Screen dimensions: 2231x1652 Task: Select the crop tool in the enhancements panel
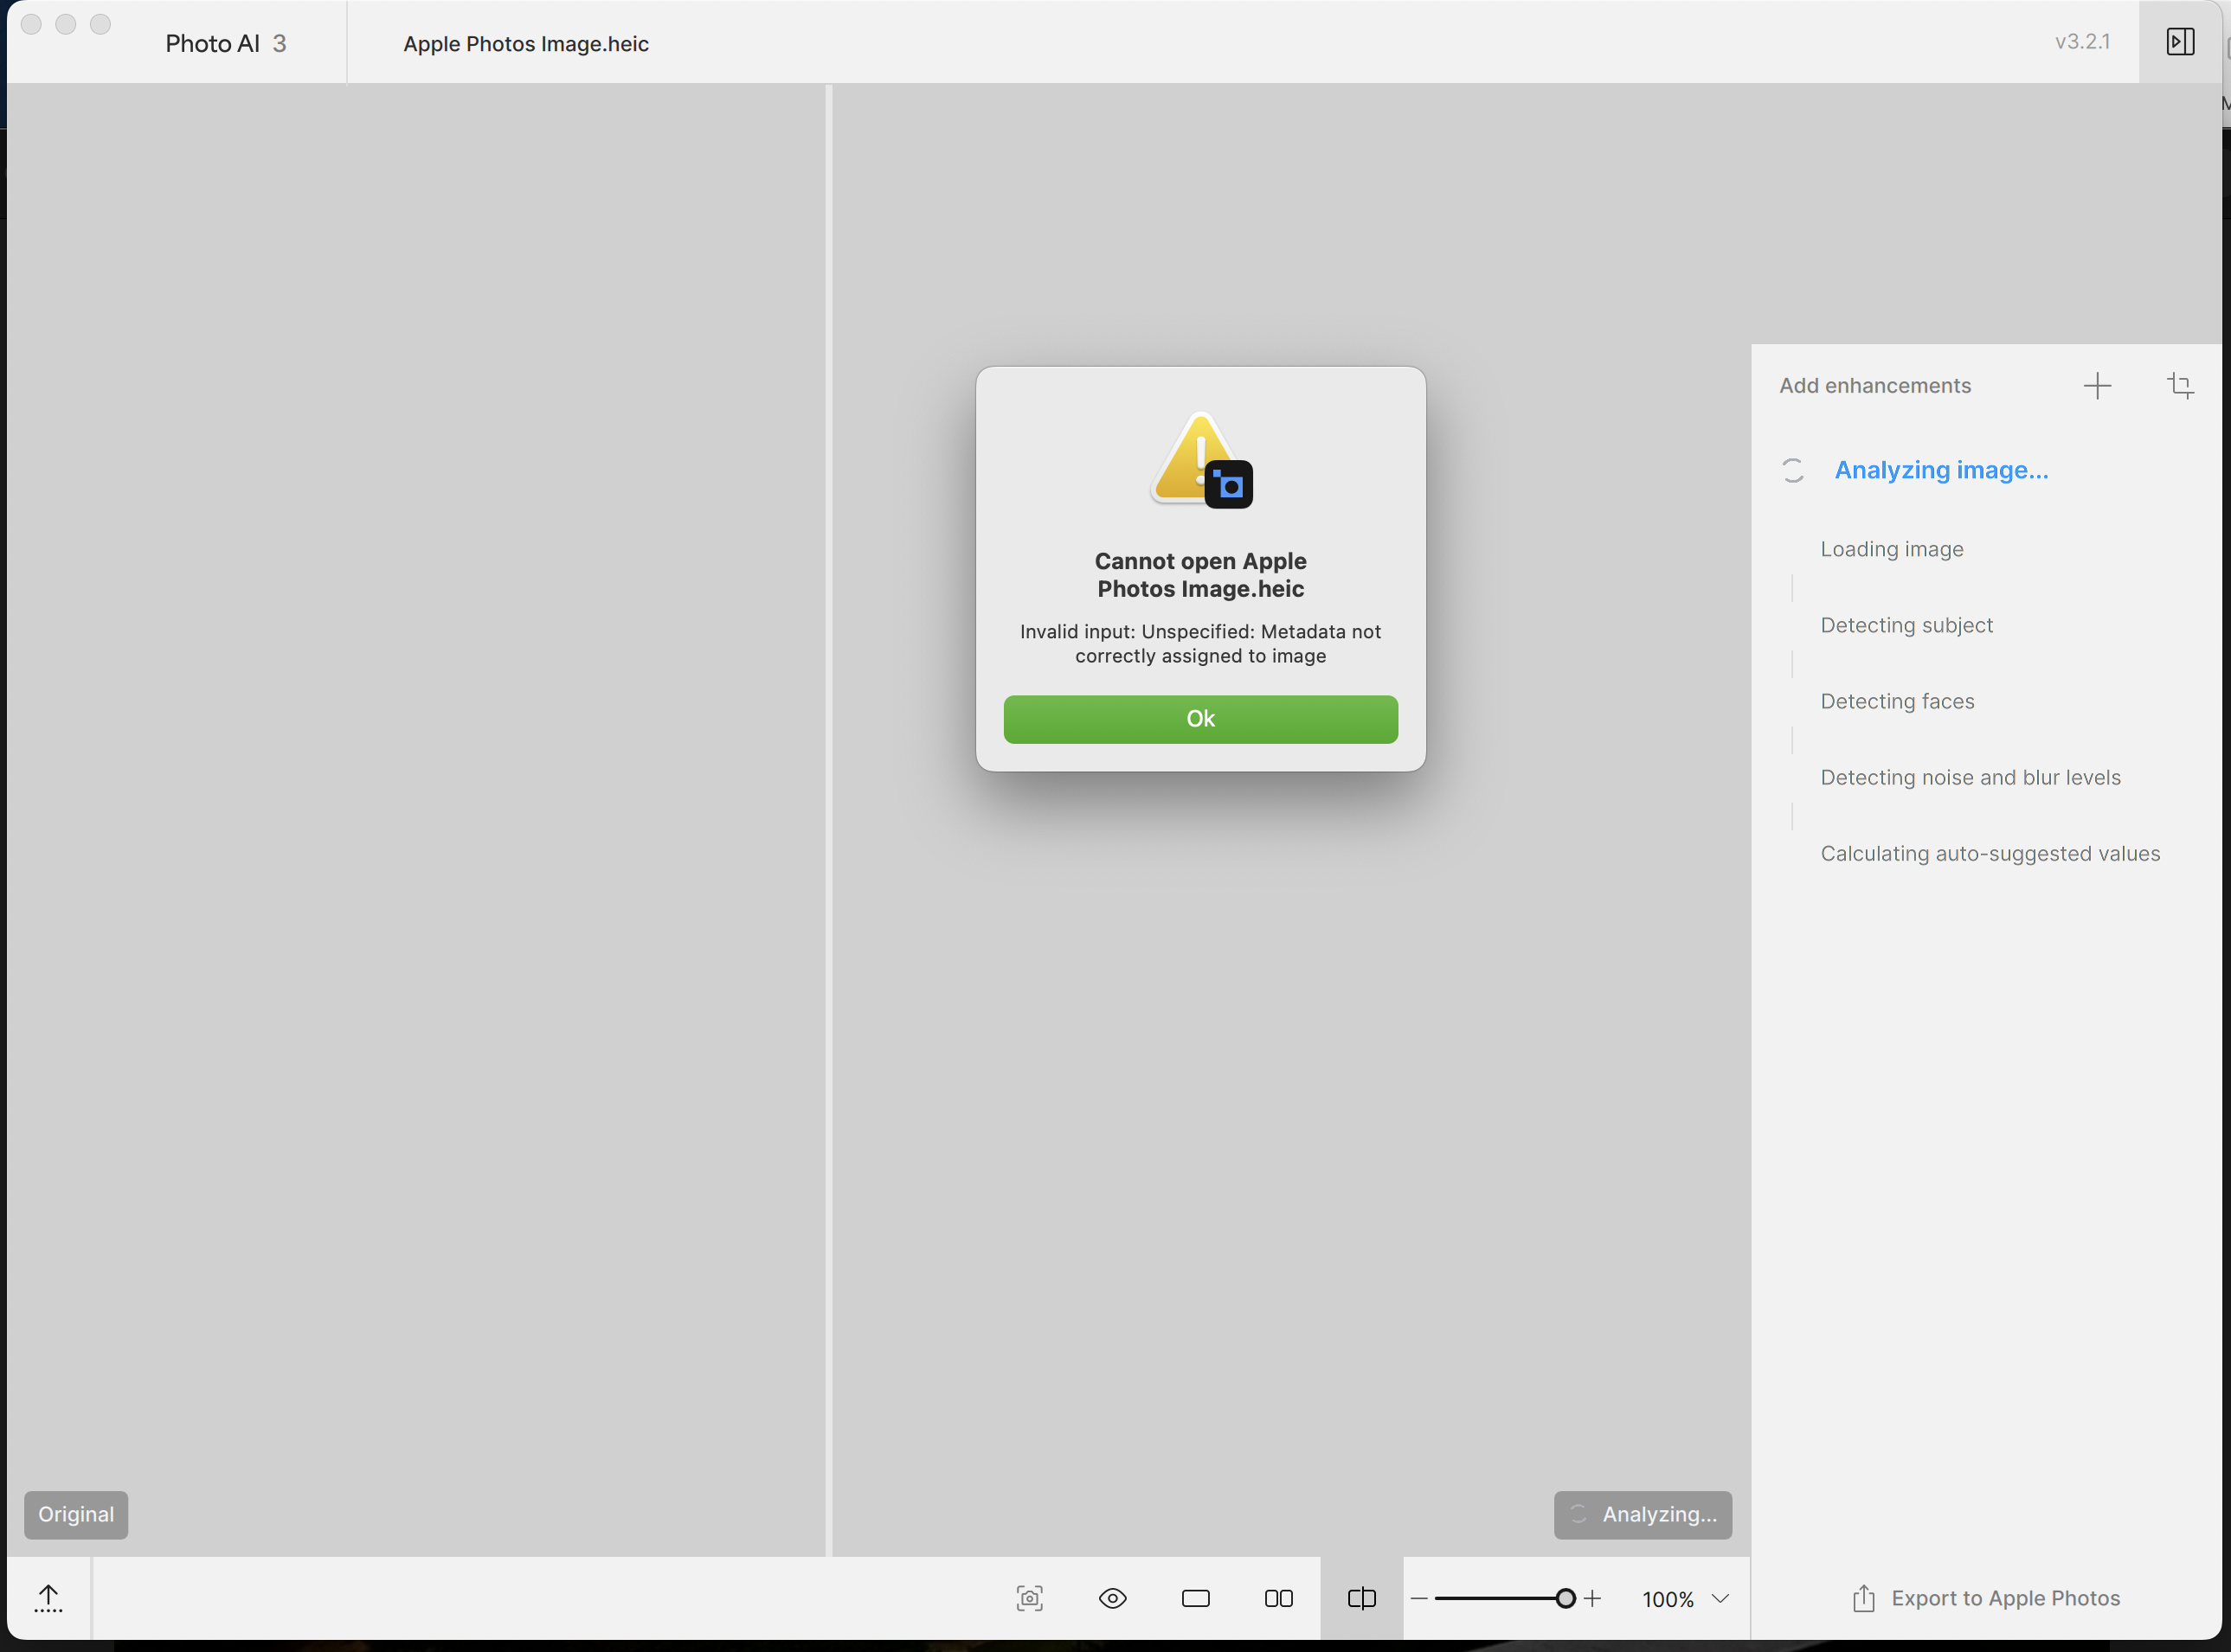[2181, 385]
